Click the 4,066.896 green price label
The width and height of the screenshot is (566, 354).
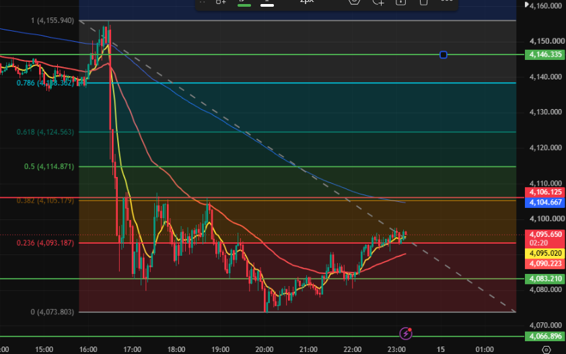click(x=545, y=337)
